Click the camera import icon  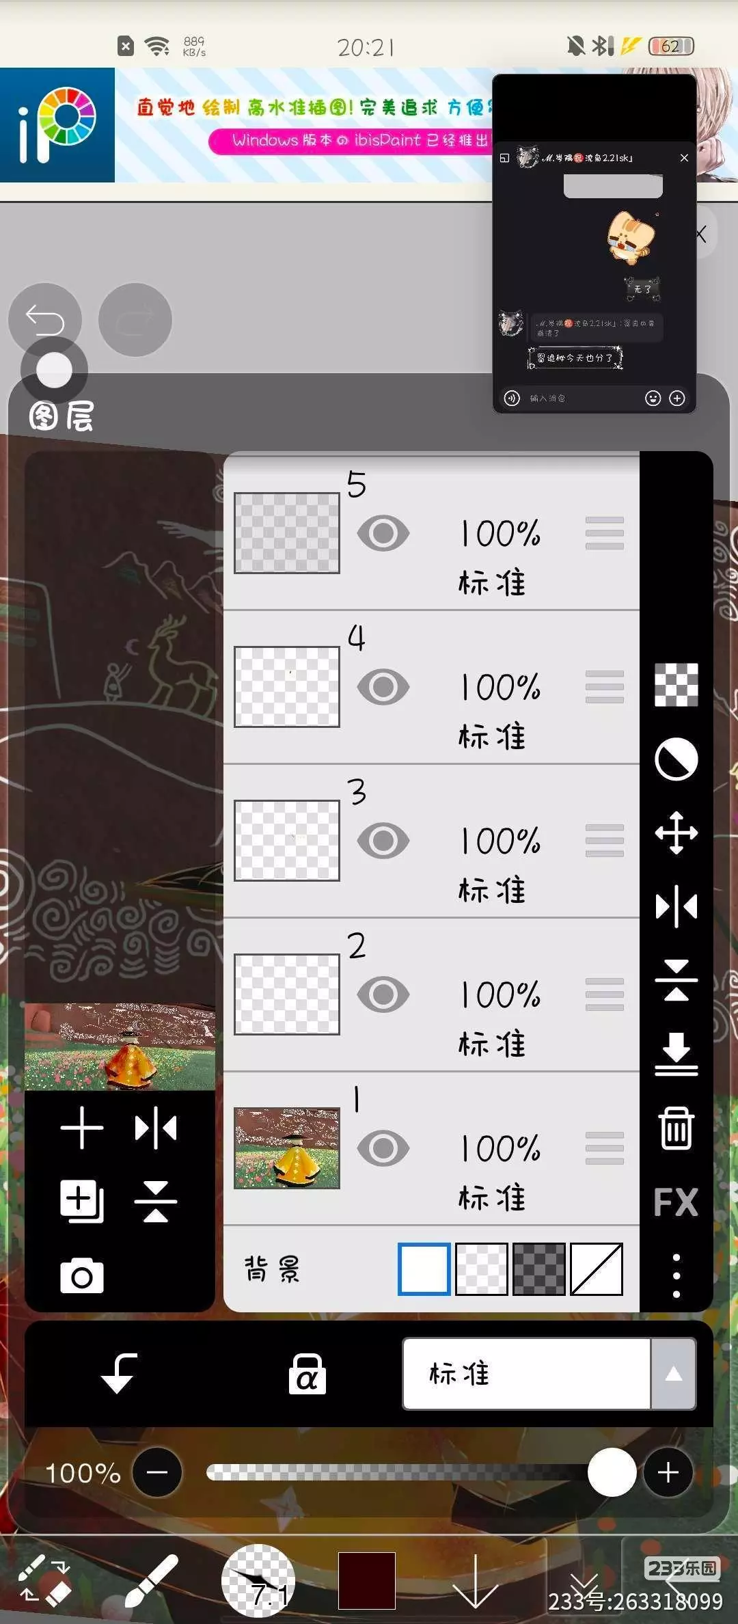click(x=82, y=1275)
